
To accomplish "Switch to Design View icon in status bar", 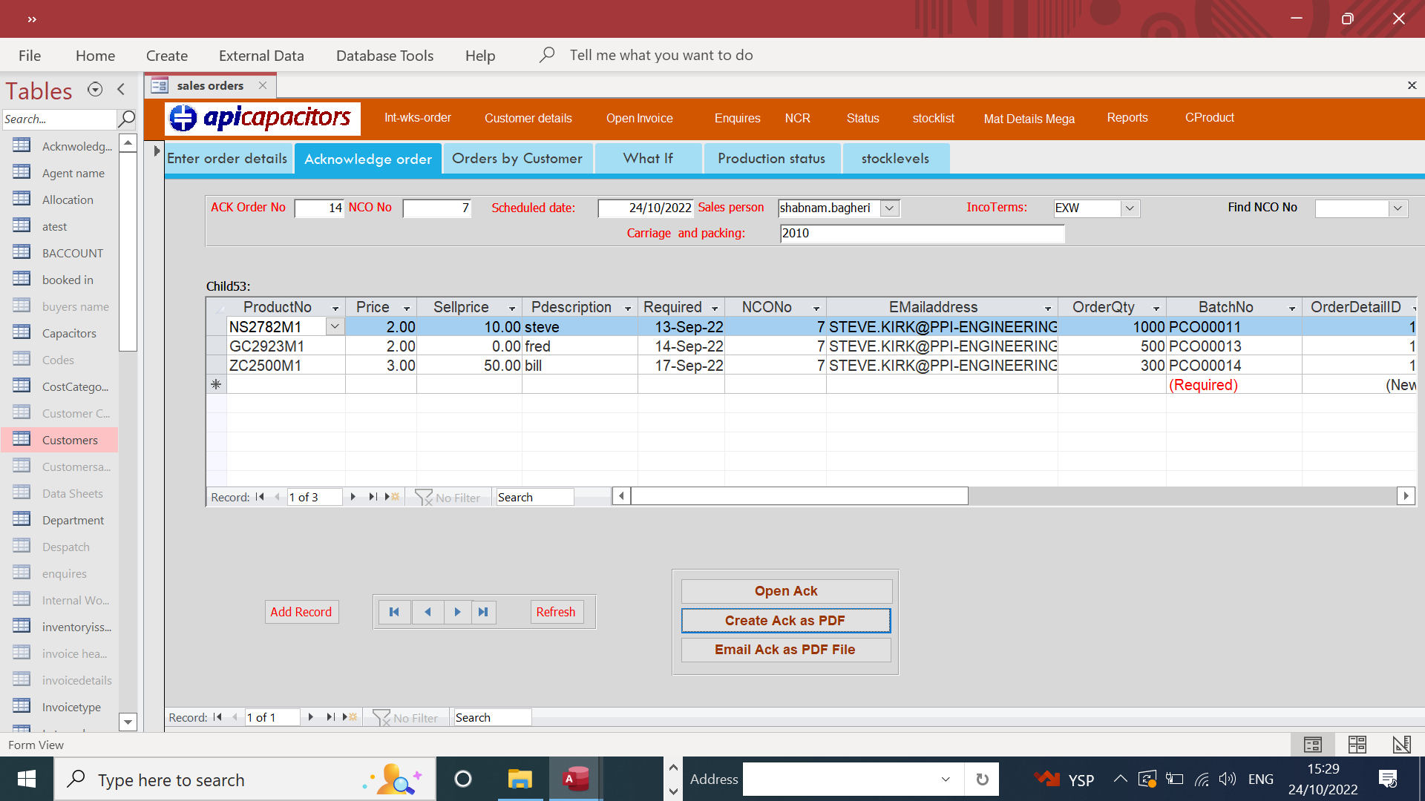I will [x=1401, y=744].
